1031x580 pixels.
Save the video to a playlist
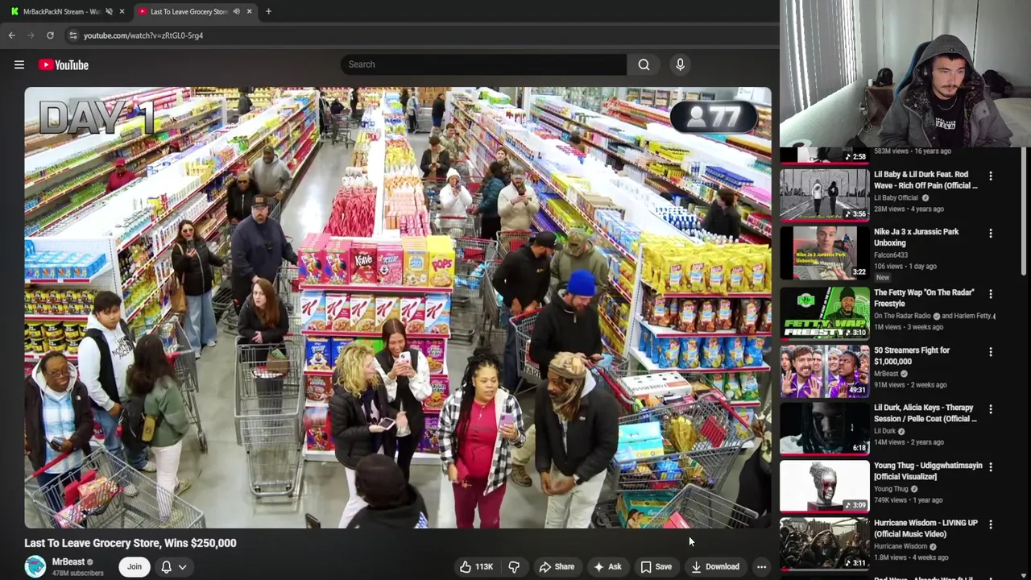tap(656, 567)
